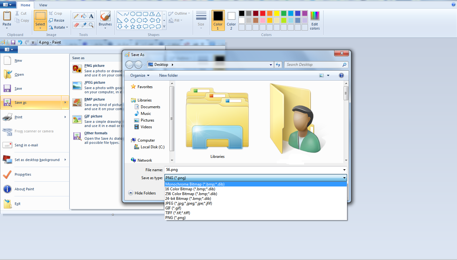The height and width of the screenshot is (260, 457).
Task: Choose the Five-point star shape
Action: click(132, 27)
